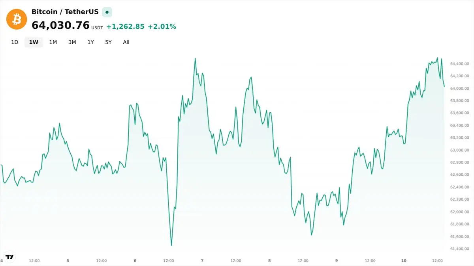This screenshot has height=266, width=474.
Task: Click the +2.01% percentage change
Action: tap(162, 27)
